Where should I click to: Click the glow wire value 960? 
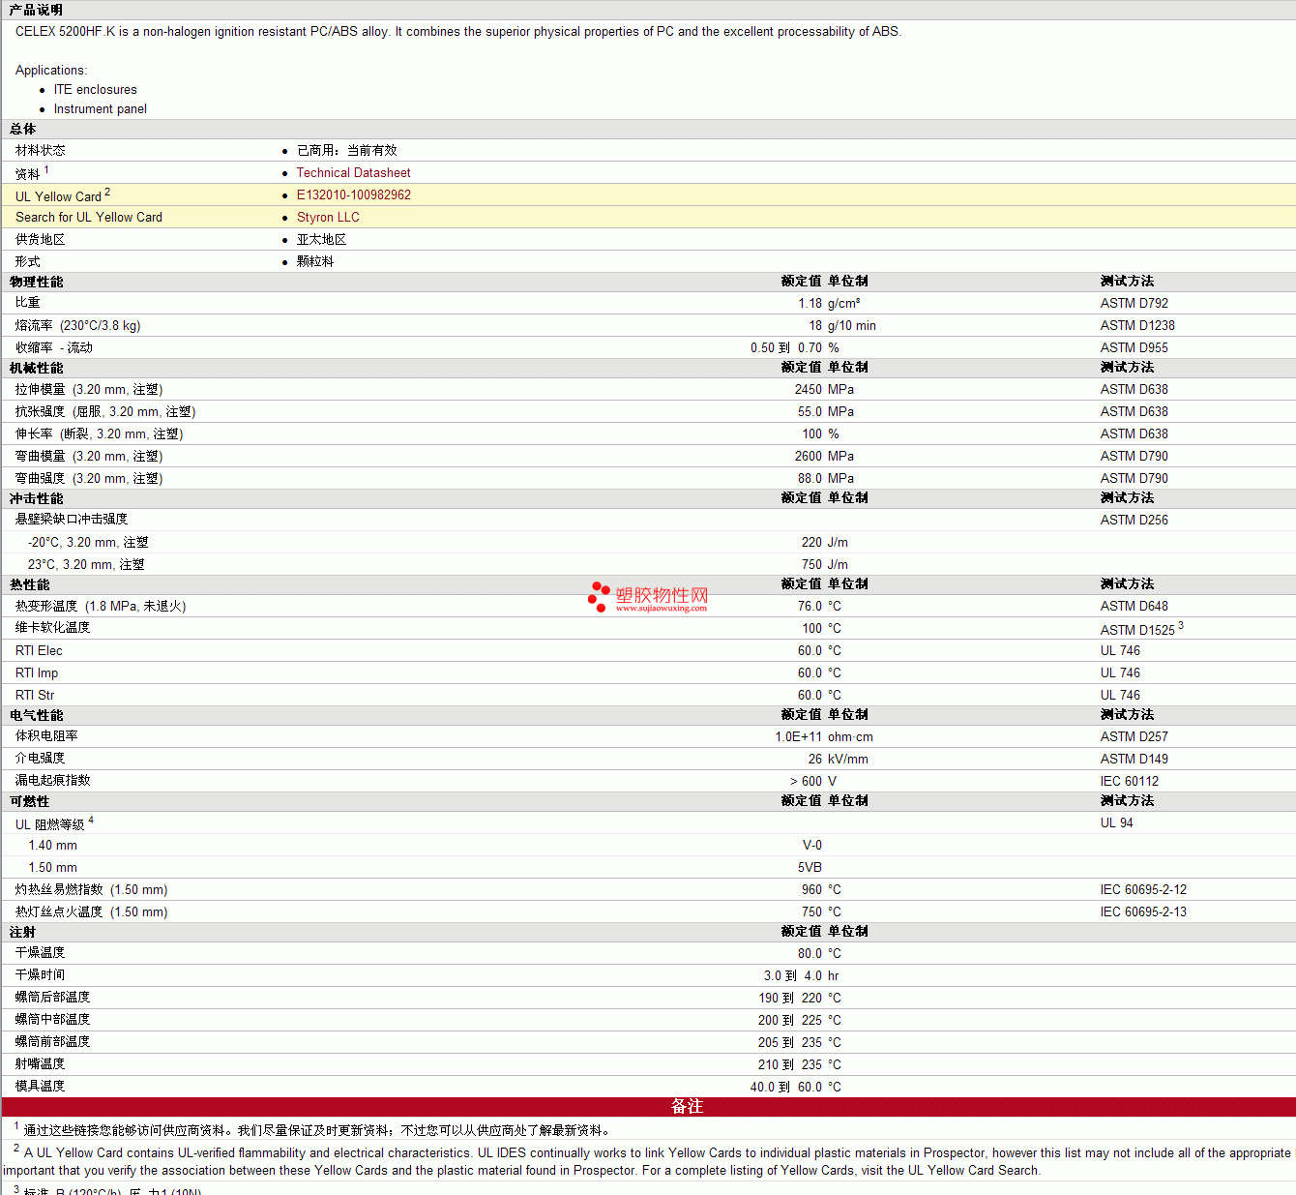point(811,889)
